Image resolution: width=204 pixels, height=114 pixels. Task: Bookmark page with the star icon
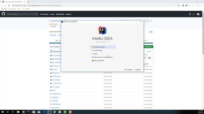(178, 6)
